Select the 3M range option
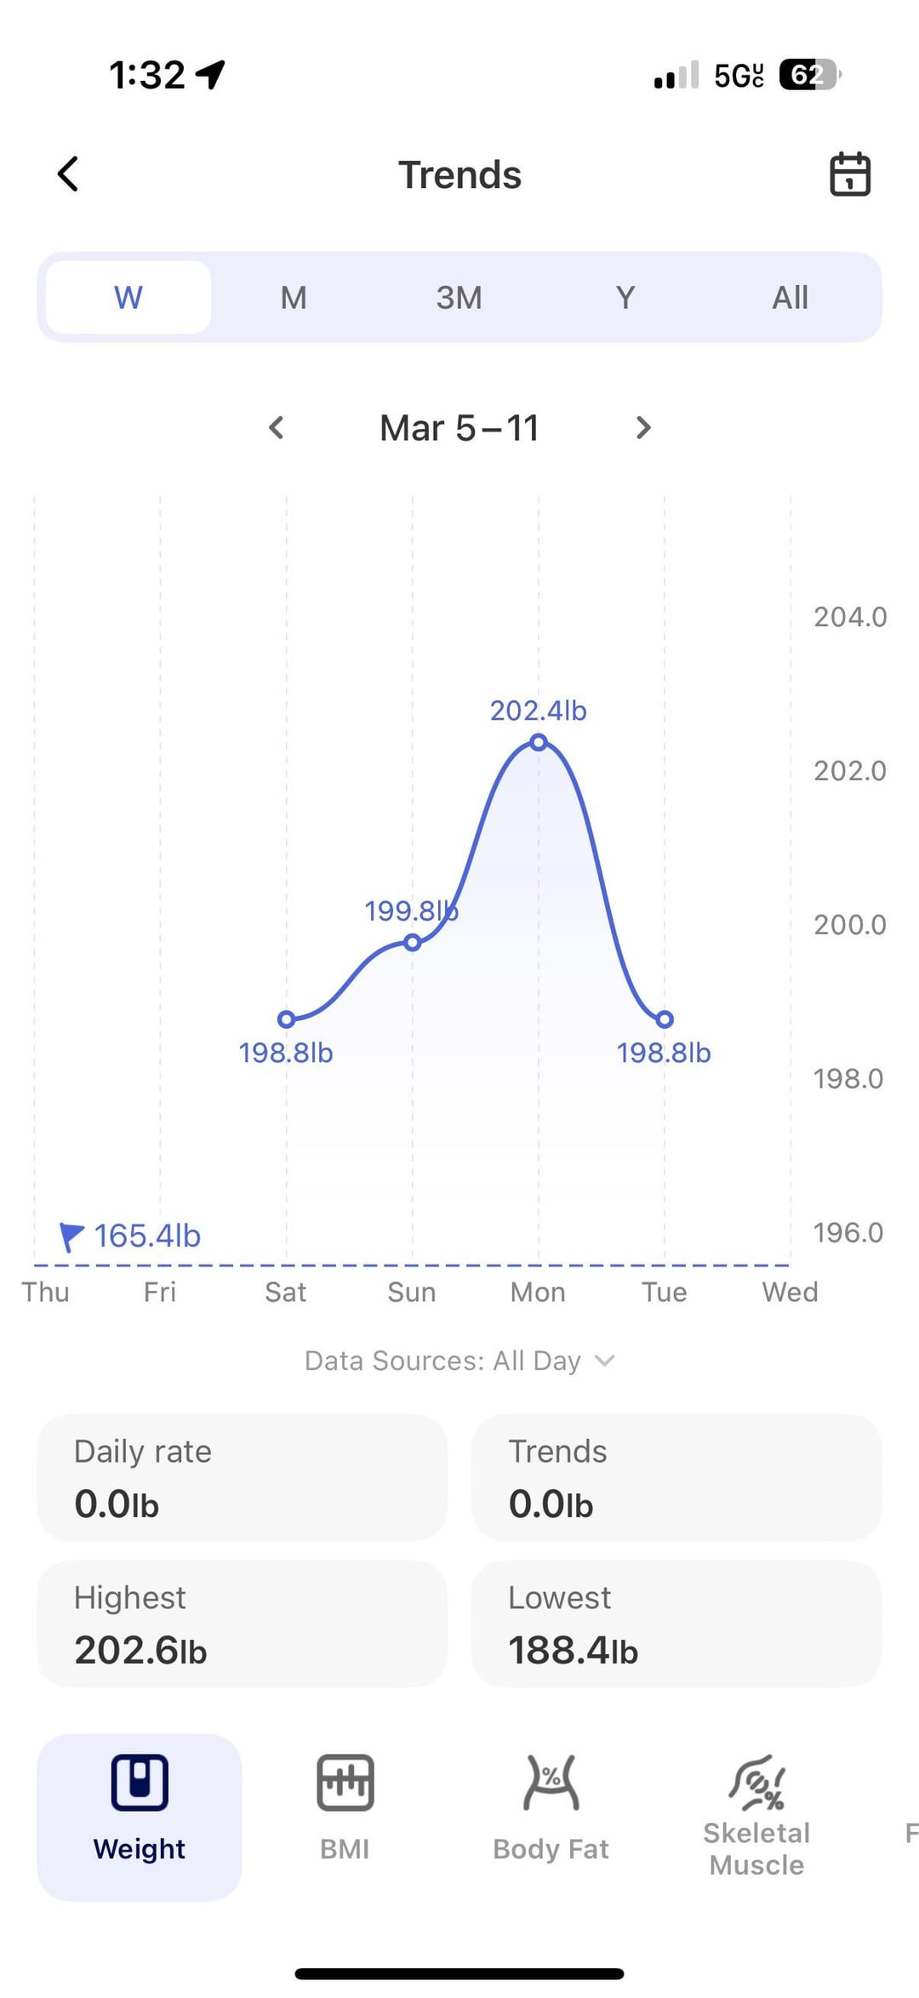Screen dimensions: 919x1998 (x=459, y=297)
